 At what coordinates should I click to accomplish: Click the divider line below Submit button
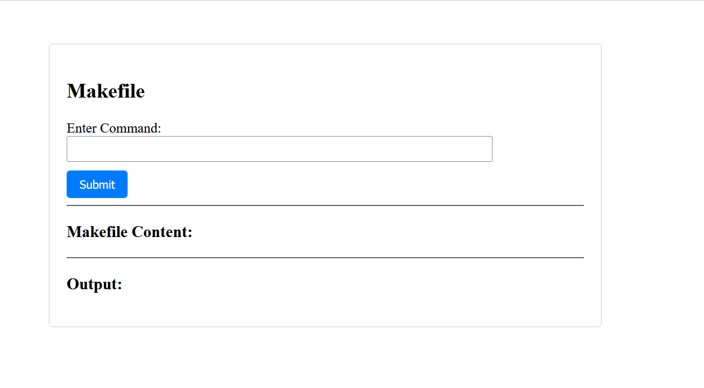click(x=325, y=205)
